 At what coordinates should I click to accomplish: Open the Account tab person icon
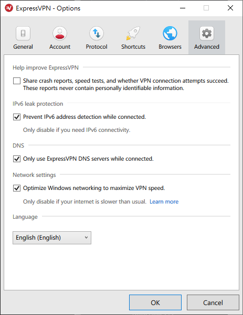tap(60, 33)
